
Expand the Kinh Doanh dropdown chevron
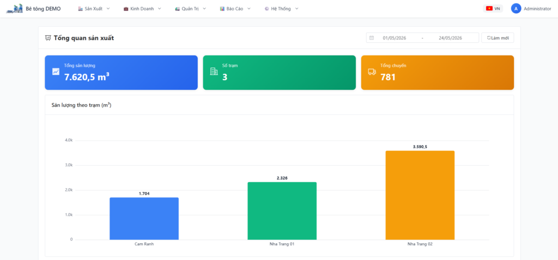pyautogui.click(x=160, y=9)
